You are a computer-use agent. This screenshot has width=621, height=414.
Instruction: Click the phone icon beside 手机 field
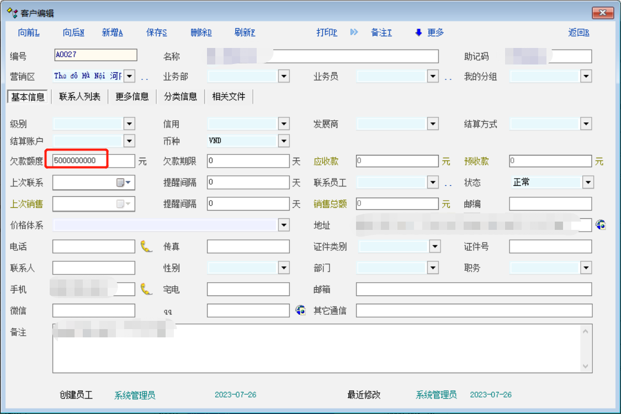point(146,289)
